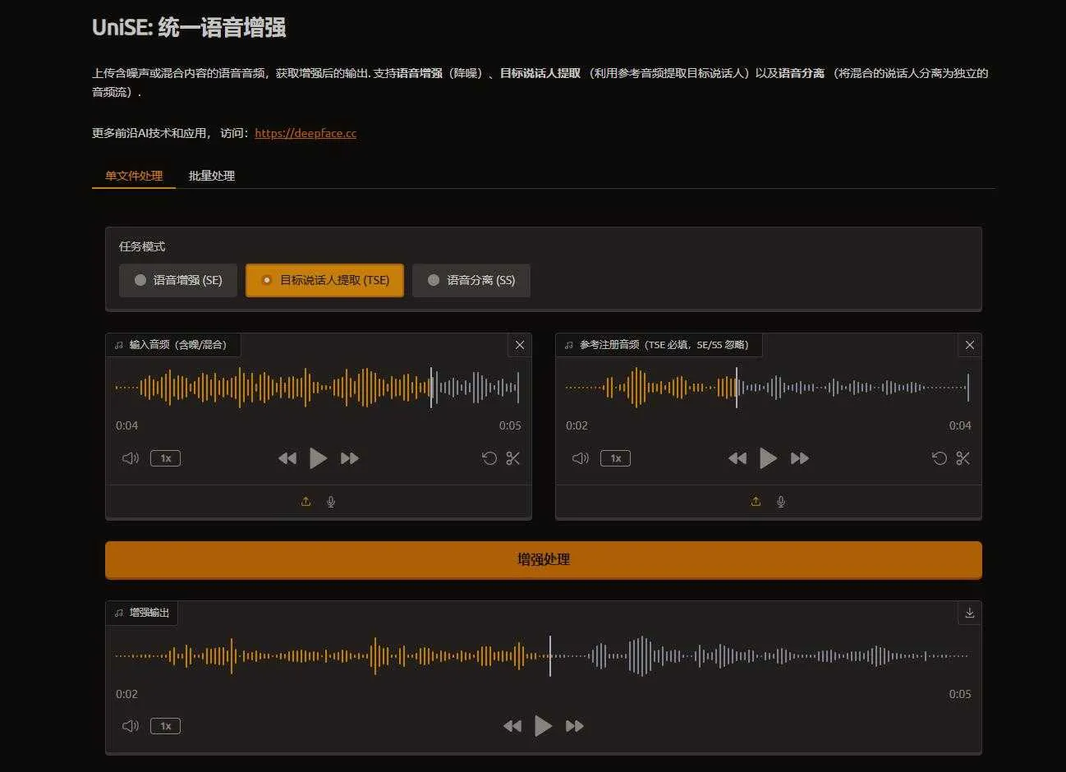The width and height of the screenshot is (1066, 772).
Task: Play the 输入音频 audio
Action: [318, 458]
